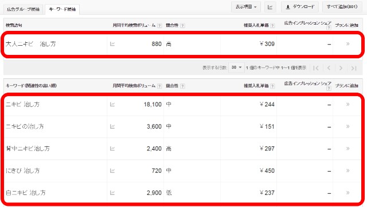Screen dimensions: 367x207
Task: Click the 検索語句 column header
Action: click(14, 25)
